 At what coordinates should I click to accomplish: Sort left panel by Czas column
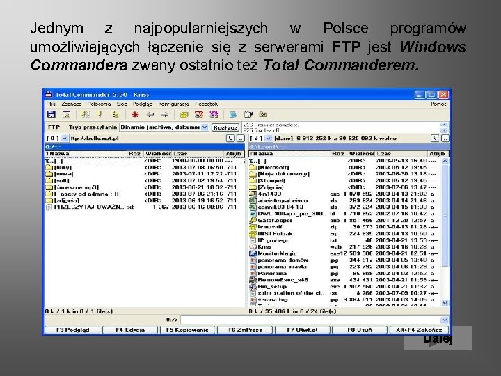(198, 154)
